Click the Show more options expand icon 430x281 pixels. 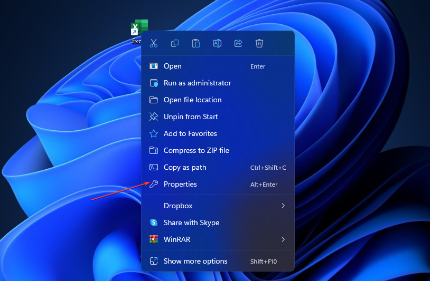[x=154, y=261]
